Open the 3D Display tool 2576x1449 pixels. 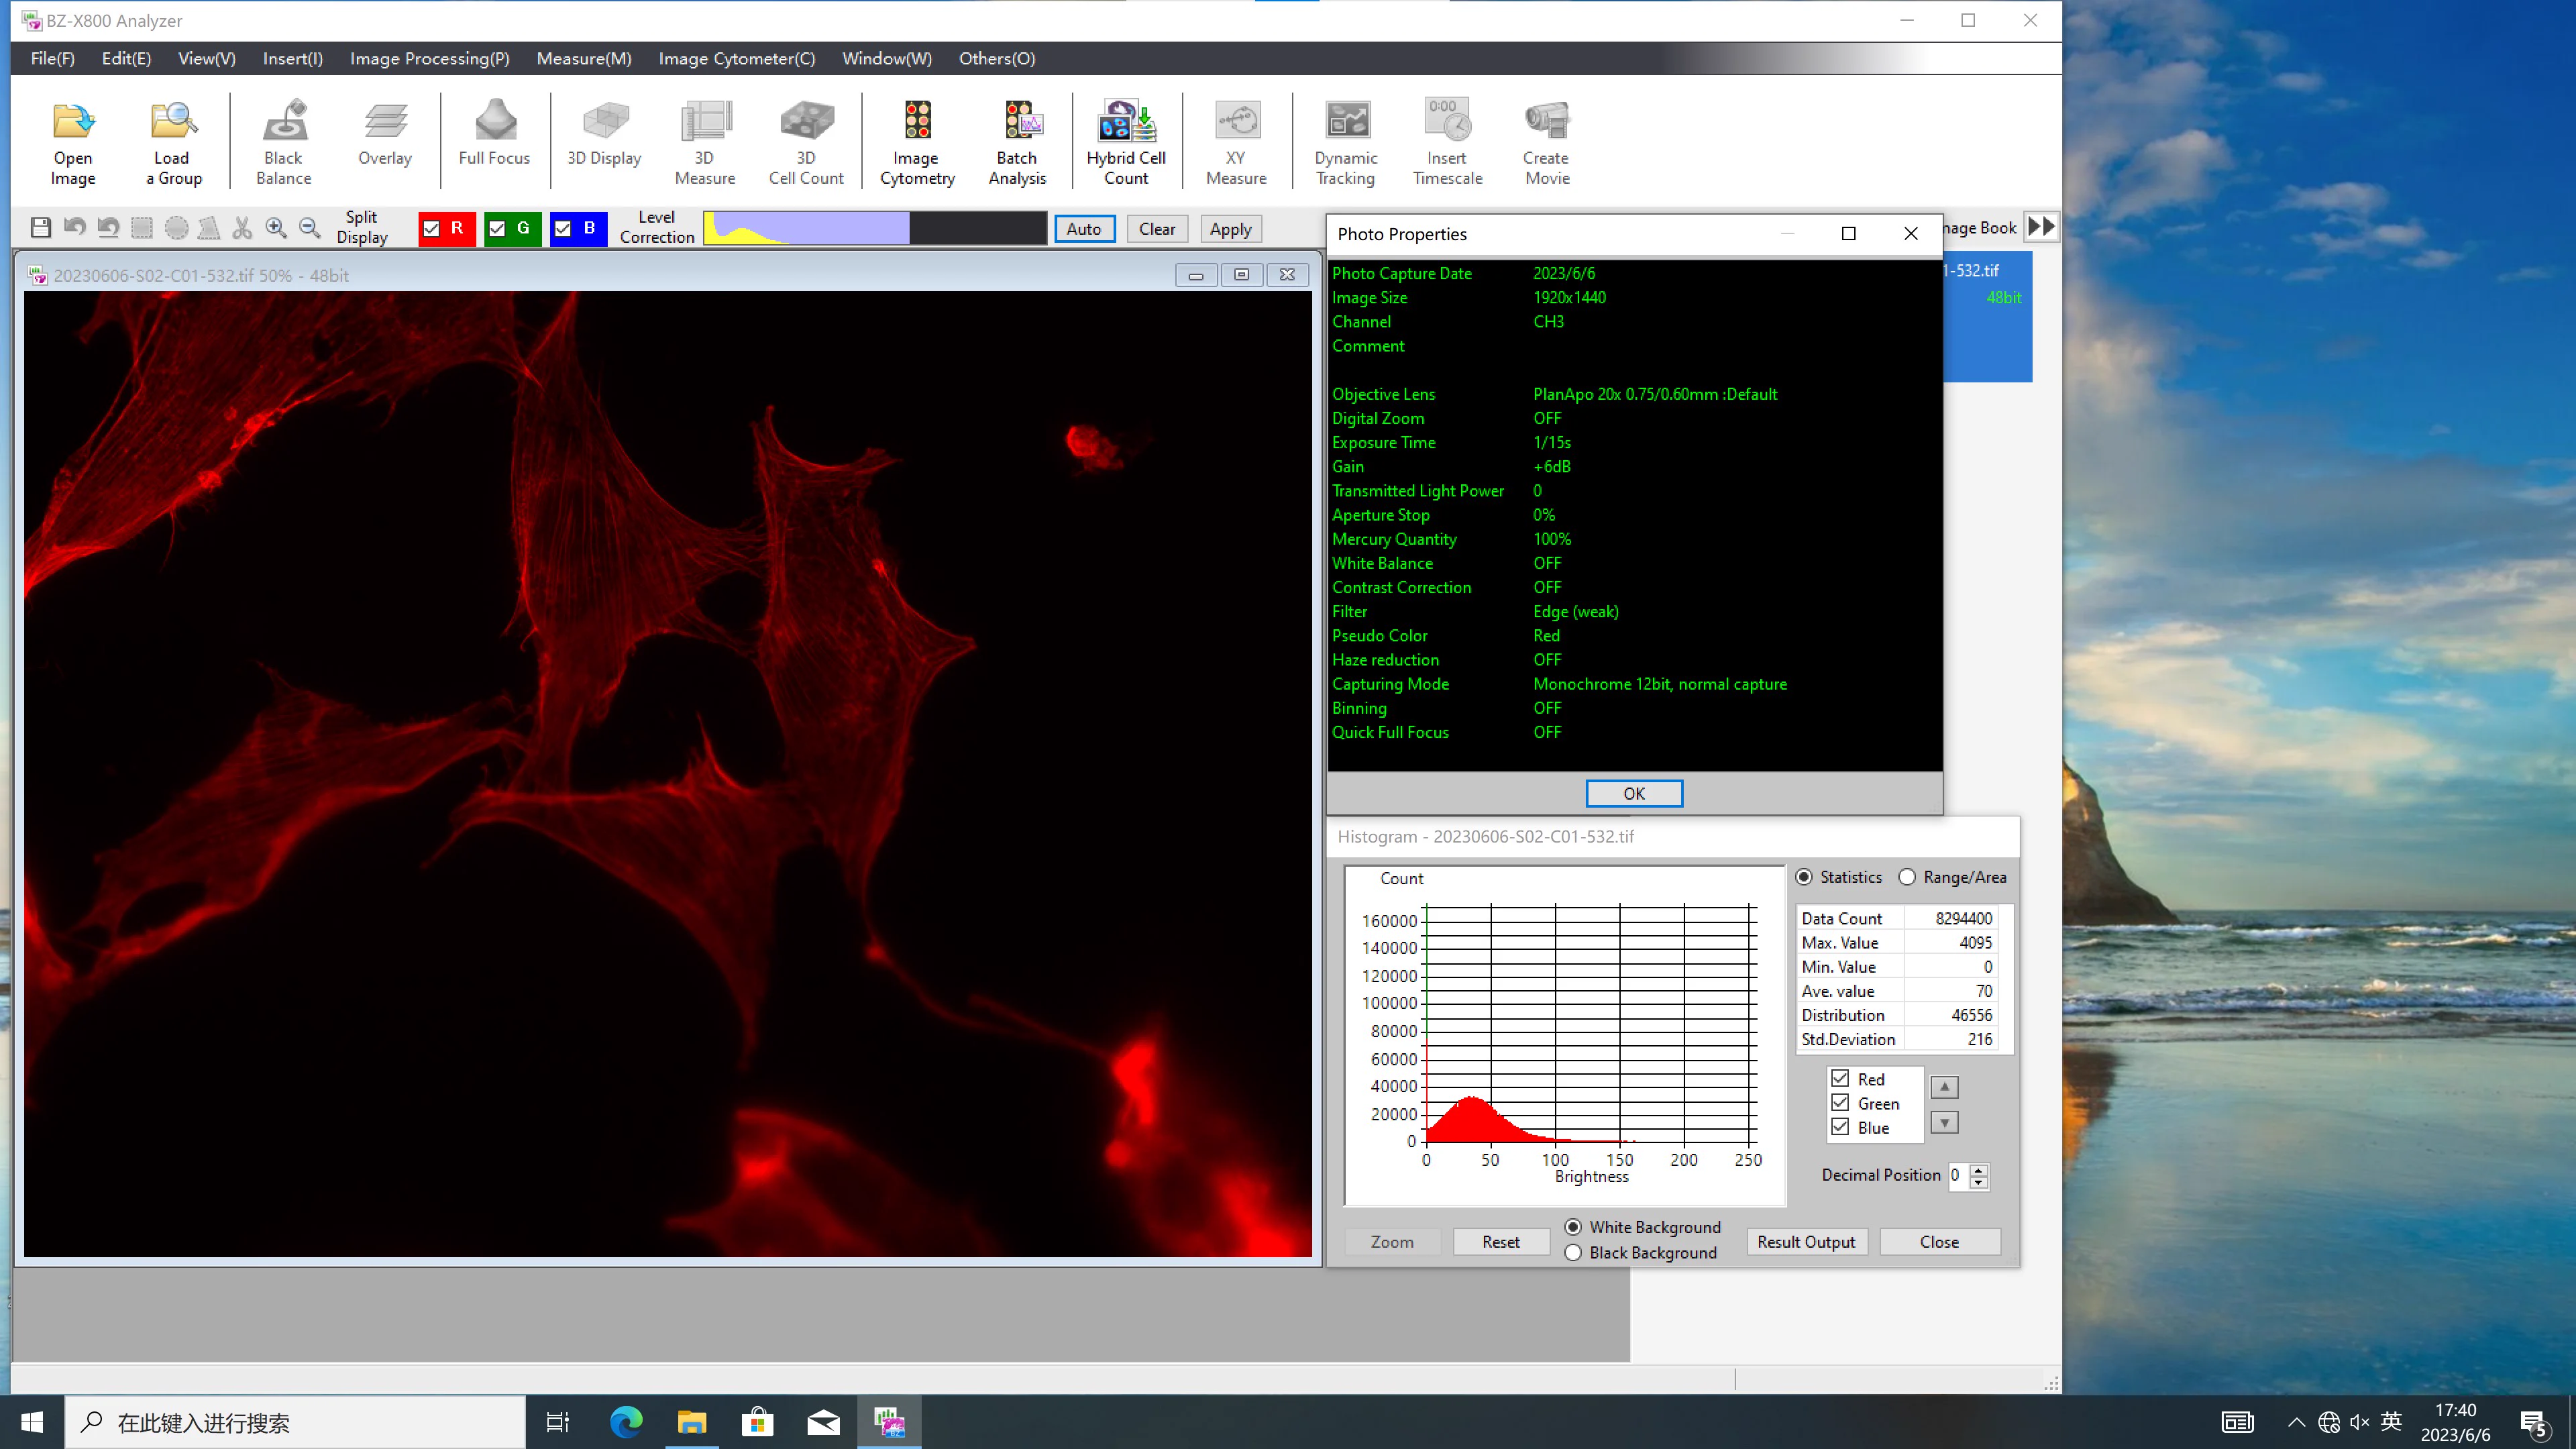(604, 133)
